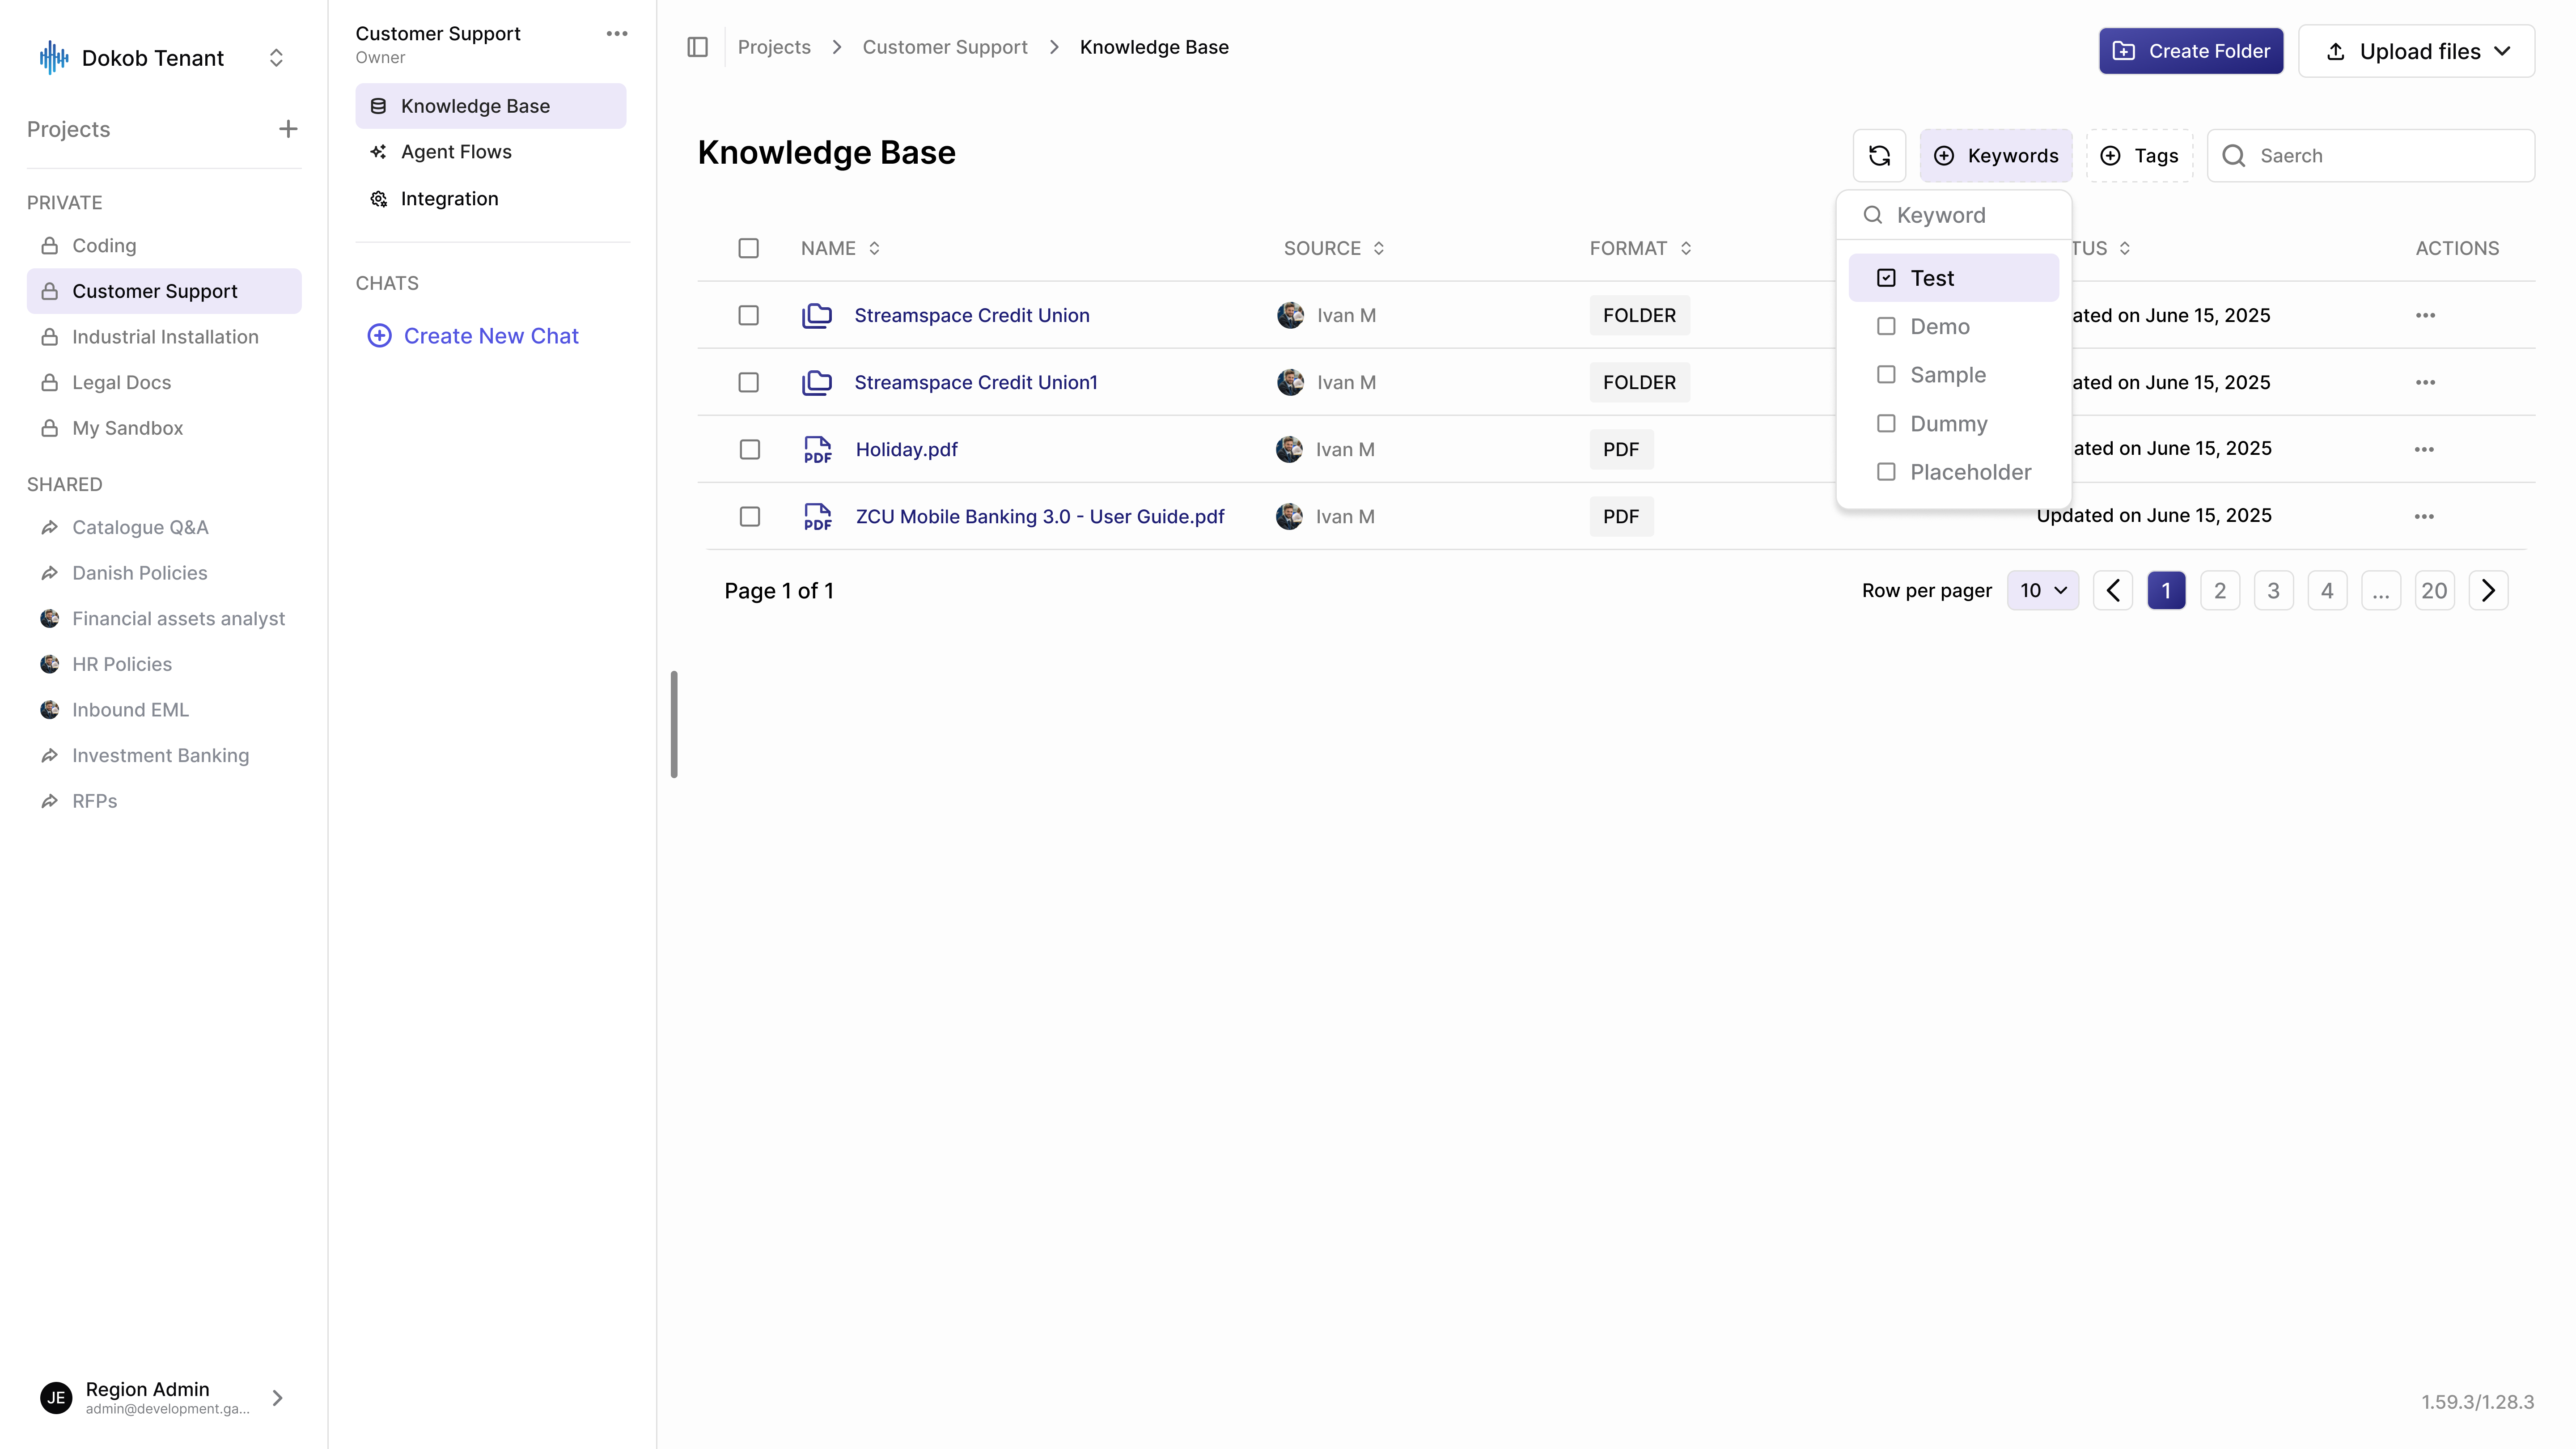Image resolution: width=2576 pixels, height=1449 pixels.
Task: Click the search magnifier icon in Keyword field
Action: click(1873, 215)
